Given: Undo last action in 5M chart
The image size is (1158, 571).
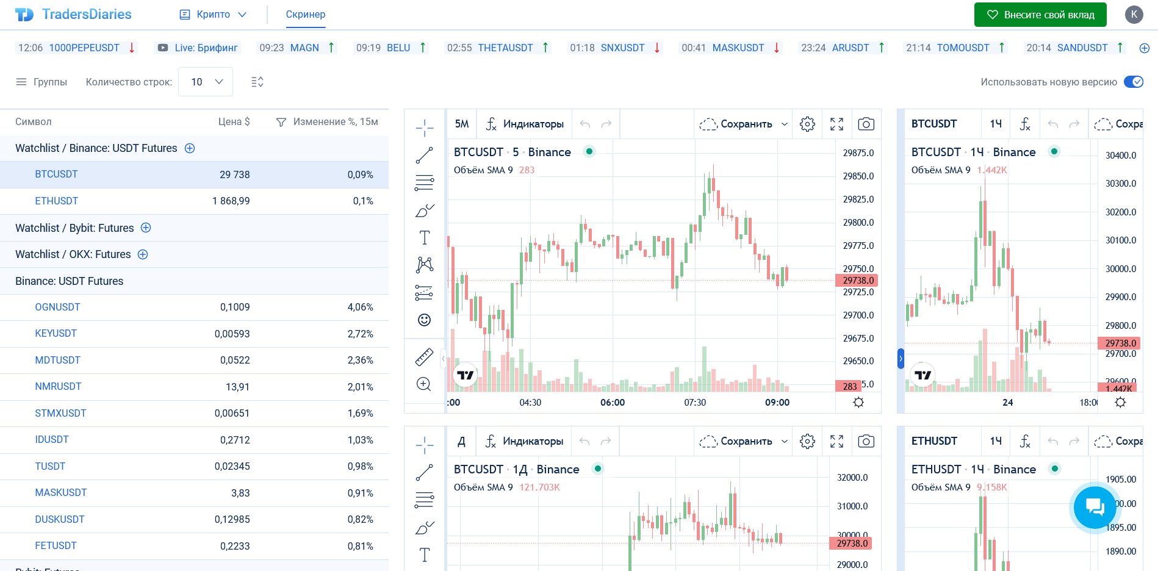Looking at the screenshot, I should coord(585,124).
